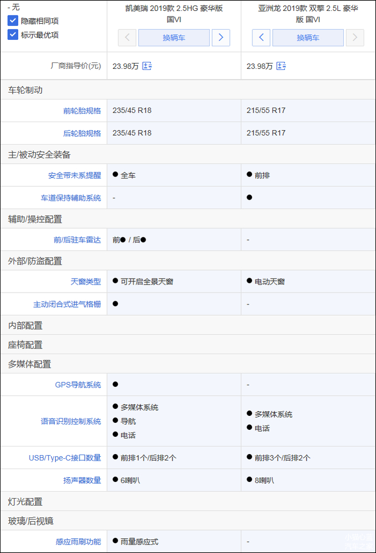Click the left arrow under 亚洲龙 column
The height and width of the screenshot is (553, 376).
[261, 37]
